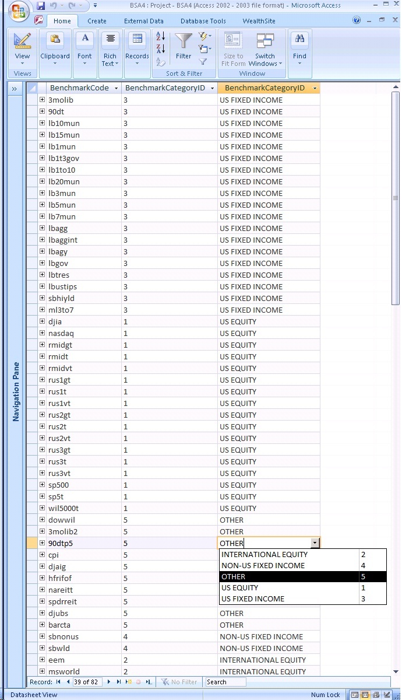The width and height of the screenshot is (402, 700).
Task: Click the nasdaq BenchmarkCode cell
Action: 83,333
